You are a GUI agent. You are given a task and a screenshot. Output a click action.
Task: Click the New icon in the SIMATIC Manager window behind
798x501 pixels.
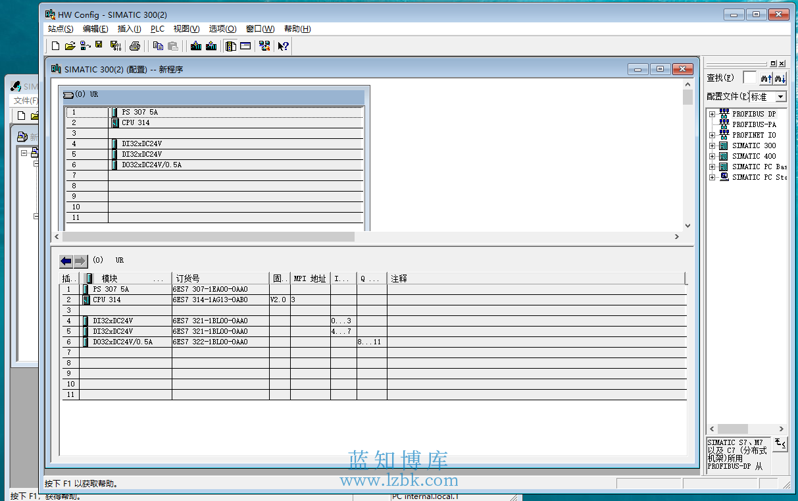coord(21,116)
